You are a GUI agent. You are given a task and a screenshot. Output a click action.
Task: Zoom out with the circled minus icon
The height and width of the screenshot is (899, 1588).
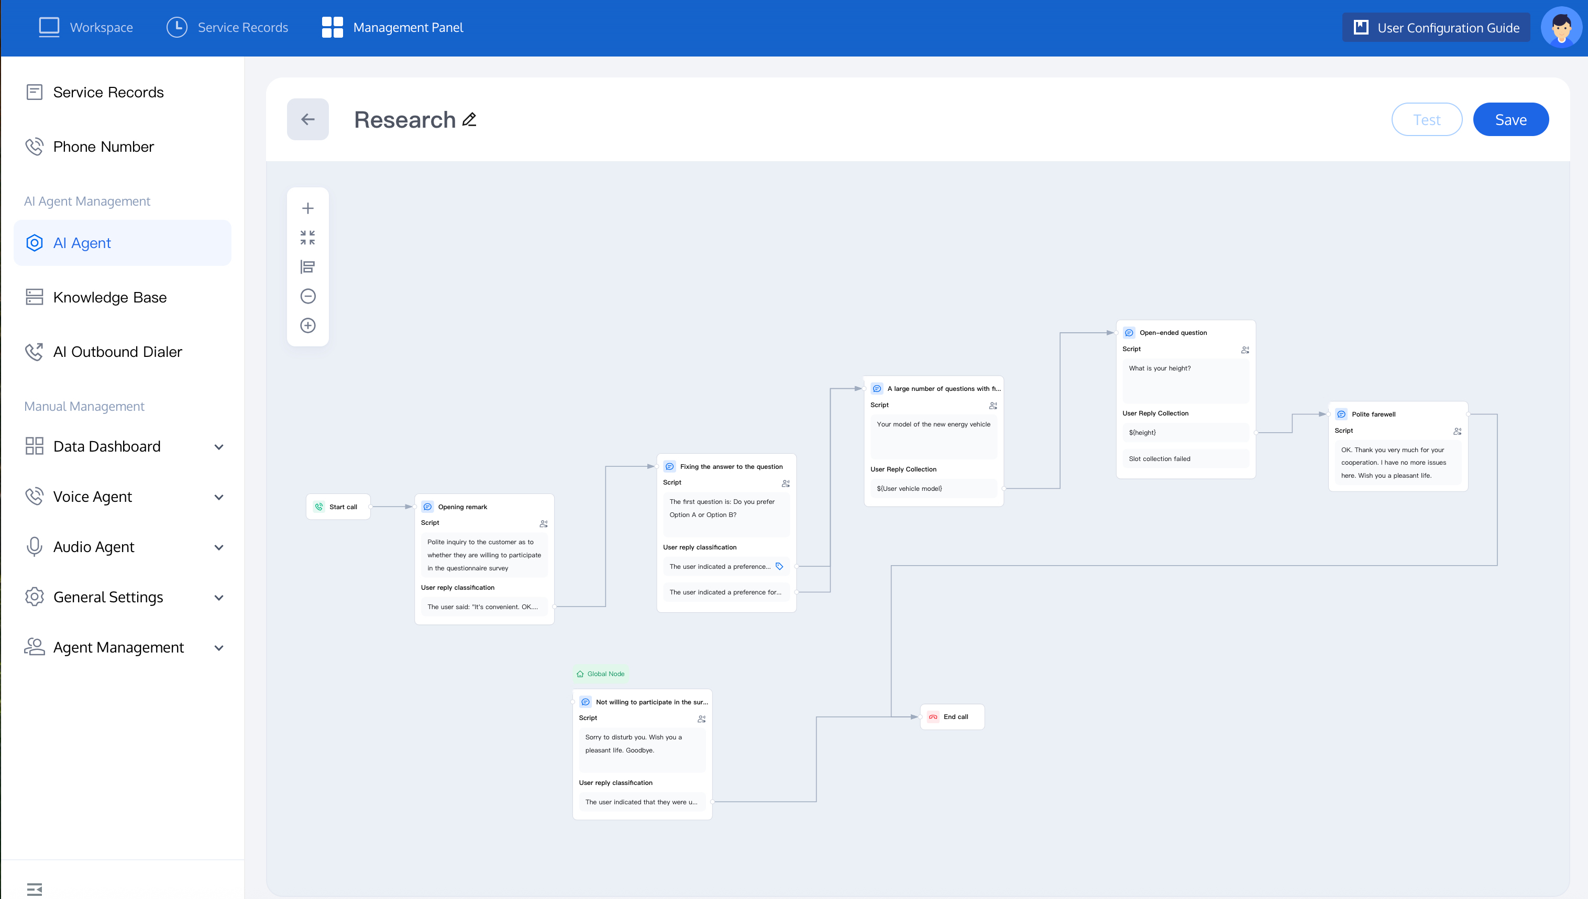pyautogui.click(x=308, y=296)
